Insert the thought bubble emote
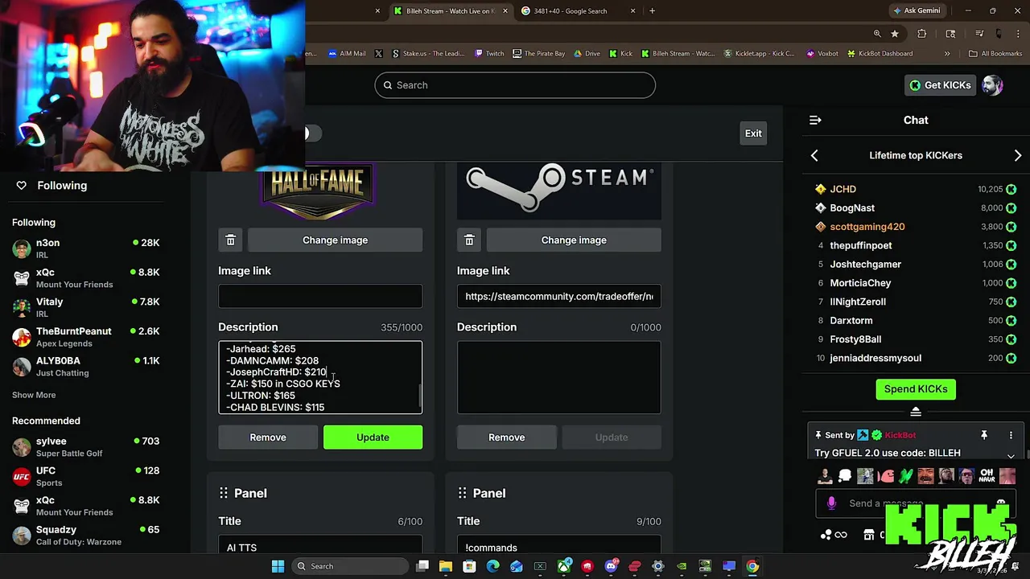This screenshot has width=1030, height=579. (x=845, y=476)
